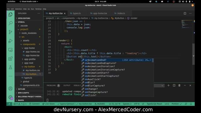Maximize panel size with up chevron
The height and width of the screenshot is (113, 201).
[x=185, y=85]
